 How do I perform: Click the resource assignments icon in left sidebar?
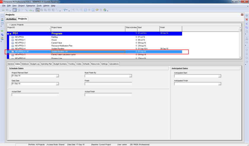2,39
